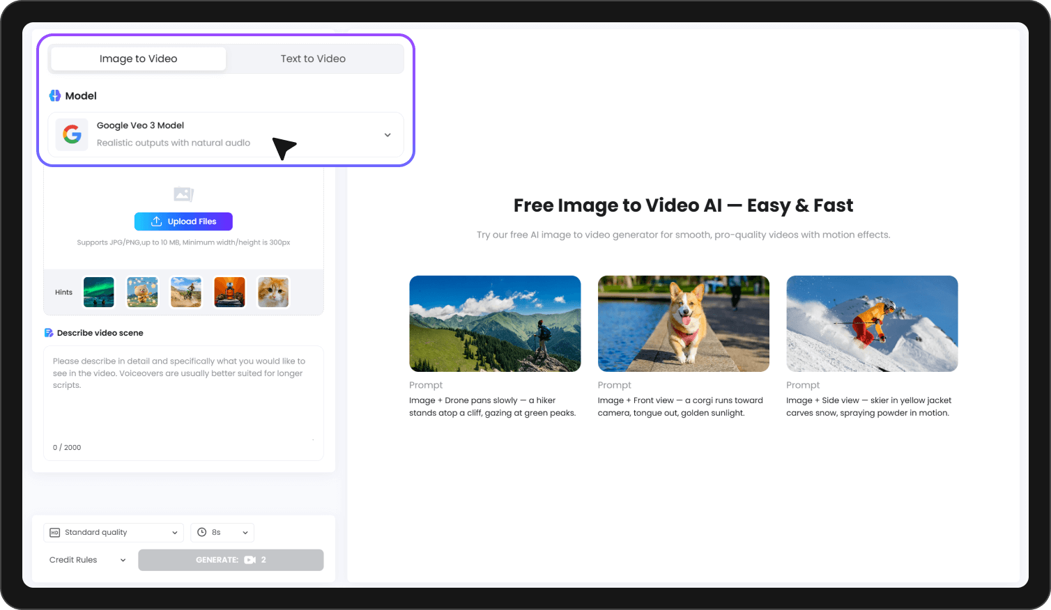
Task: Select the aurora hint thumbnail
Action: 98,292
